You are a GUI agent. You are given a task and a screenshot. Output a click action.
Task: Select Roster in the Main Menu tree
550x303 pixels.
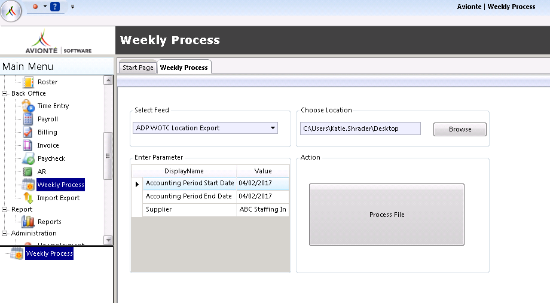coord(47,82)
